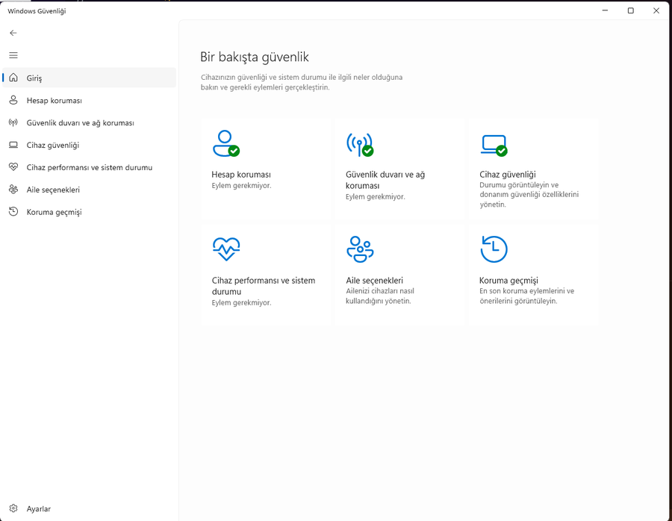Open the large Aile seçenekleri family tile icon
The width and height of the screenshot is (672, 521).
pos(360,249)
